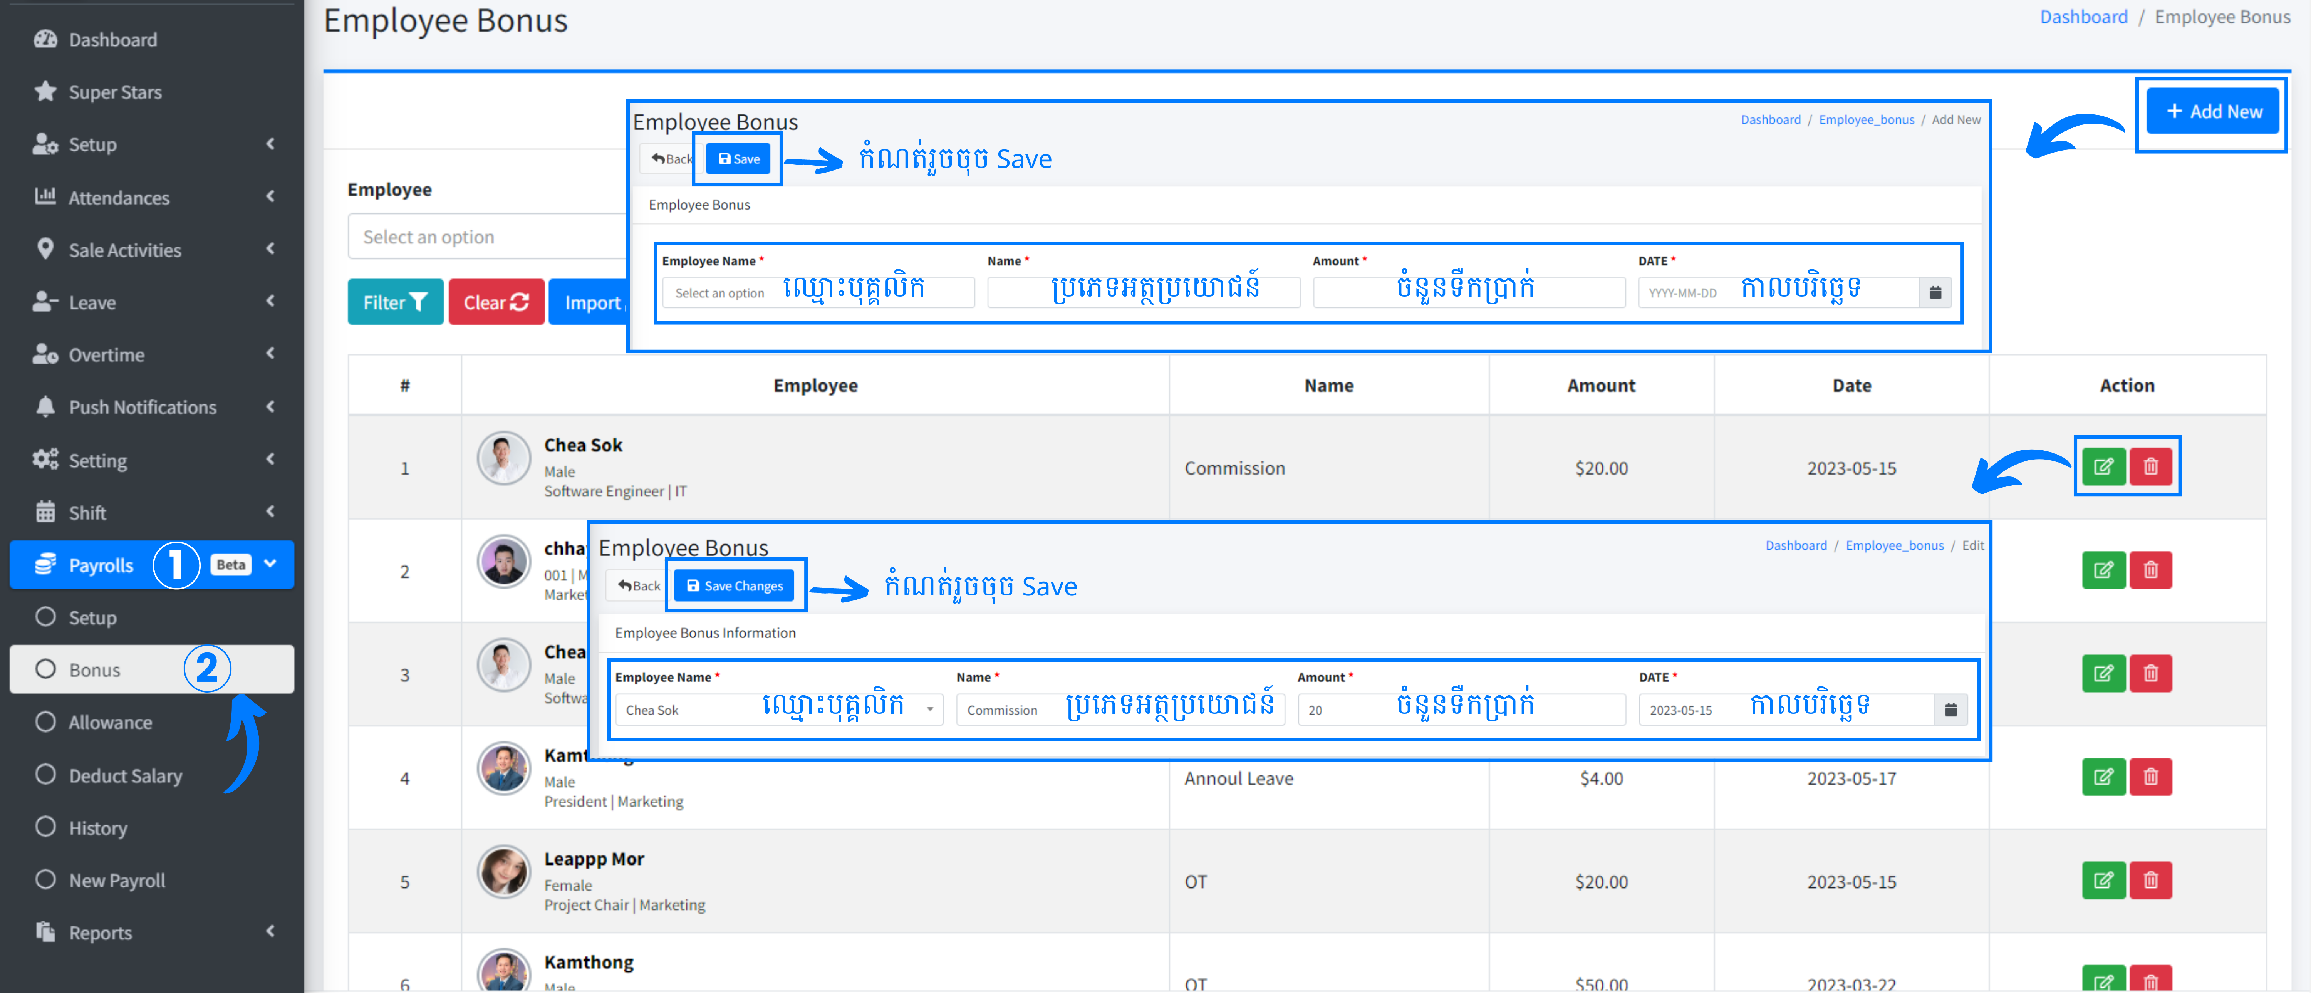Open the Employee Name dropdown in Add New form

pyautogui.click(x=818, y=292)
